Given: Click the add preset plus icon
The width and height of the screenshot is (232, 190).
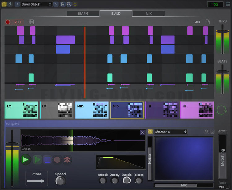Looking at the screenshot, I should coord(63,4).
